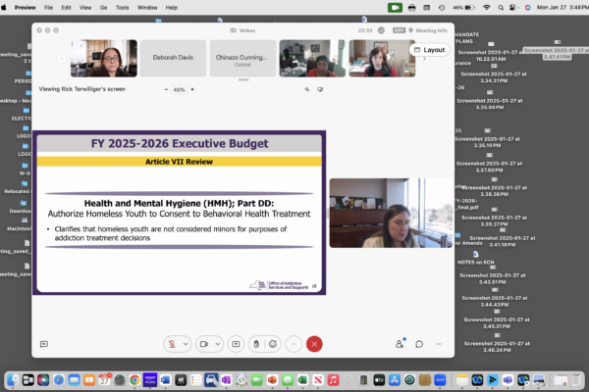Screen dimensions: 589x392
Task: Raise hand in the meeting
Action: (x=255, y=344)
